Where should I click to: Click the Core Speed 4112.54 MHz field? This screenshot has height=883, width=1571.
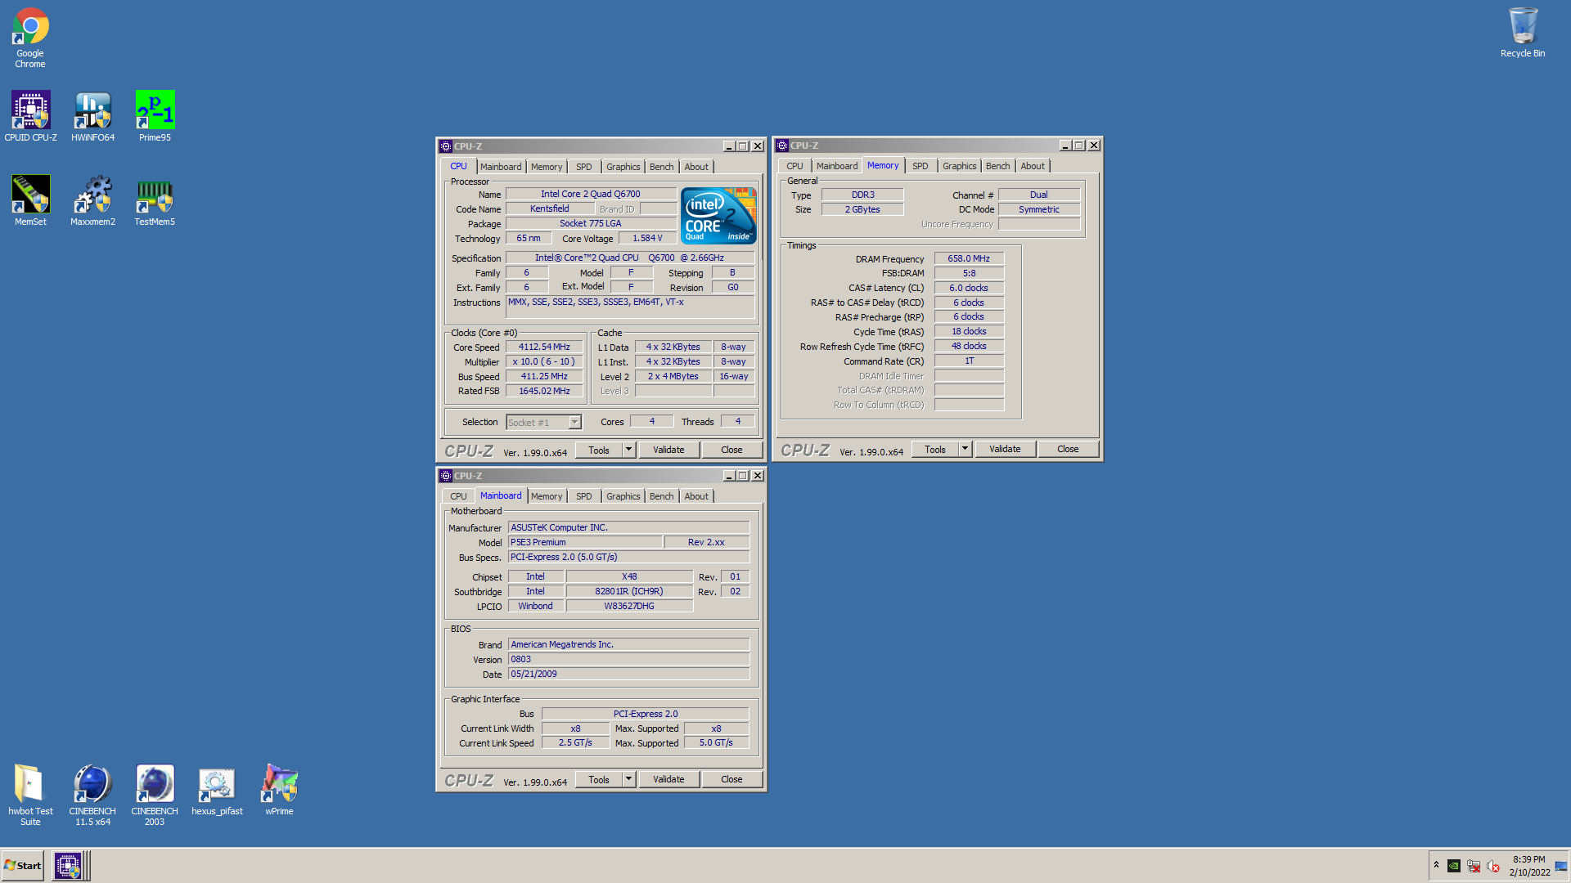coord(544,347)
